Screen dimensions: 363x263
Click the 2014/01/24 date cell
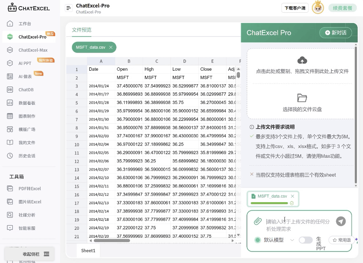[101, 86]
